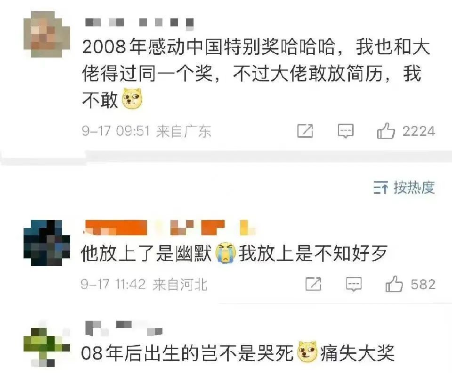Open the third commenter's blurred username
The height and width of the screenshot is (373, 452).
[124, 328]
